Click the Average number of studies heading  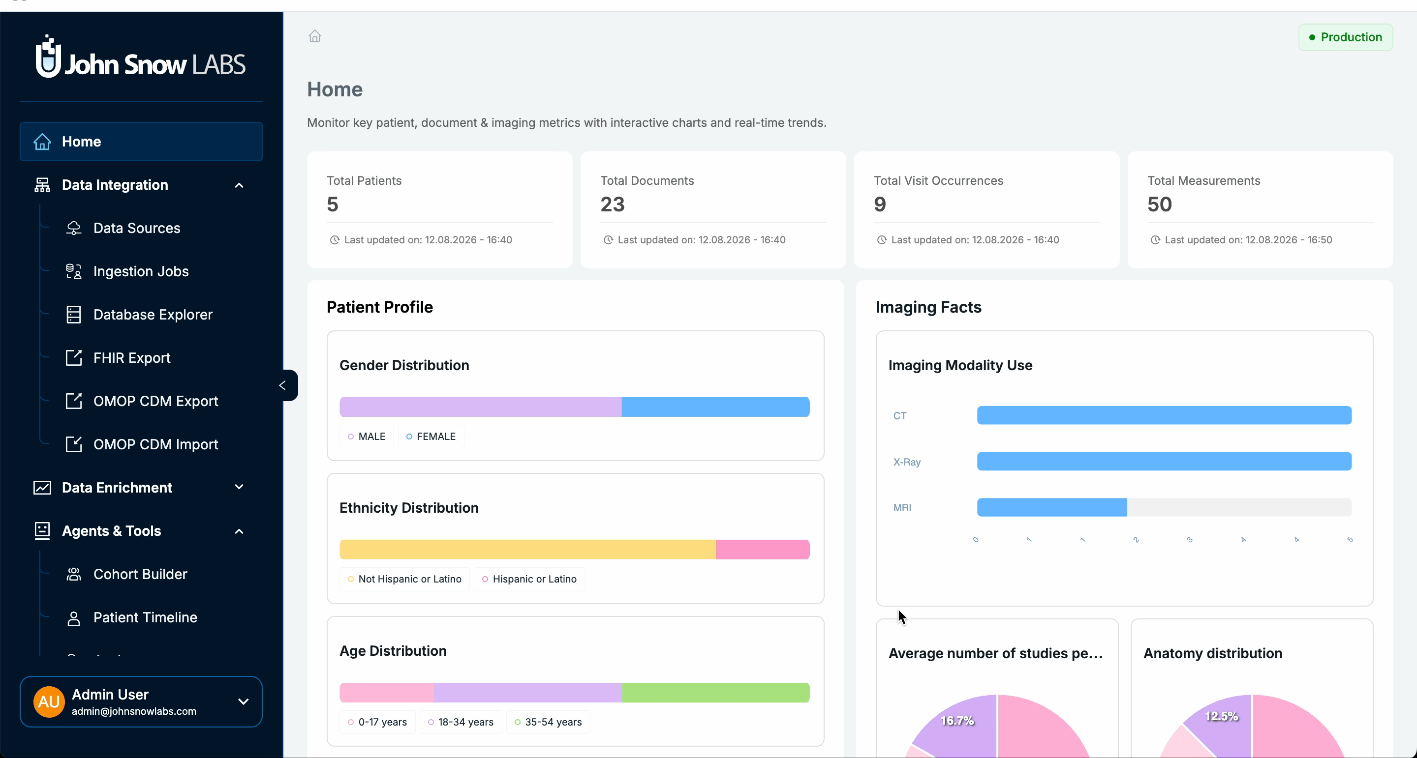coord(996,654)
